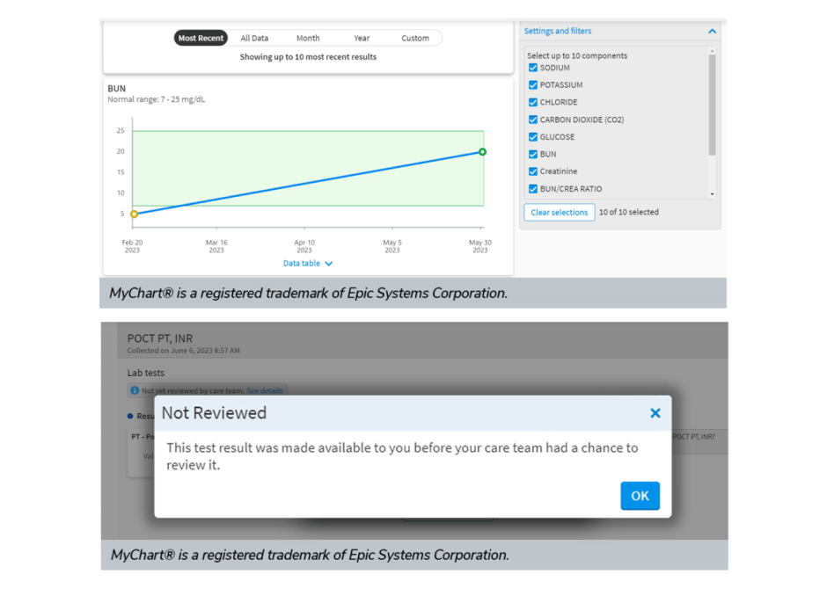Screen dimensions: 827x589
Task: Uncheck the BUN checkbox
Action: click(x=533, y=154)
